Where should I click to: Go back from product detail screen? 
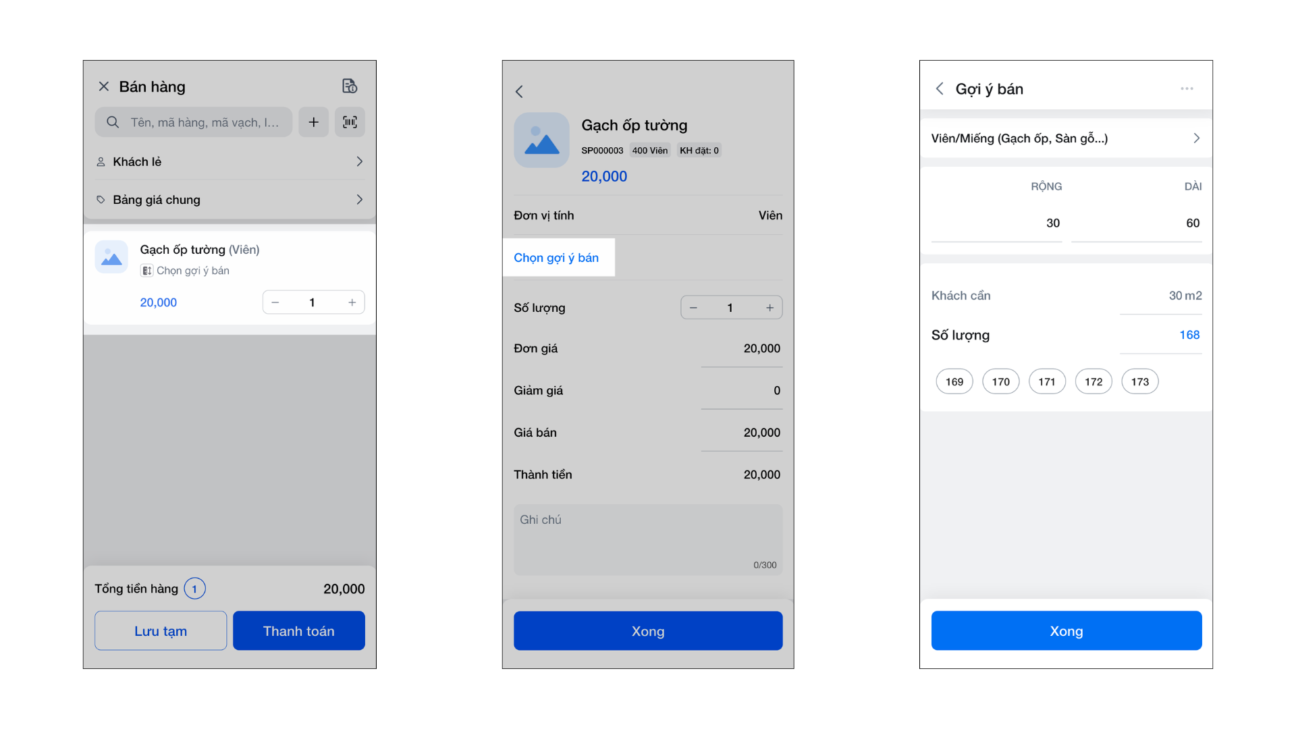[x=519, y=92]
